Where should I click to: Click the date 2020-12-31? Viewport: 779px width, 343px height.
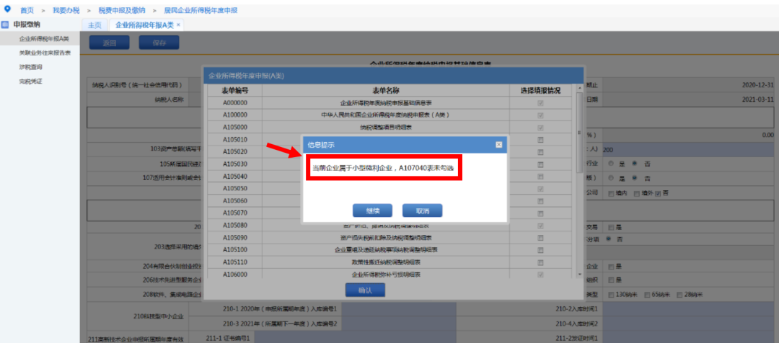click(757, 85)
